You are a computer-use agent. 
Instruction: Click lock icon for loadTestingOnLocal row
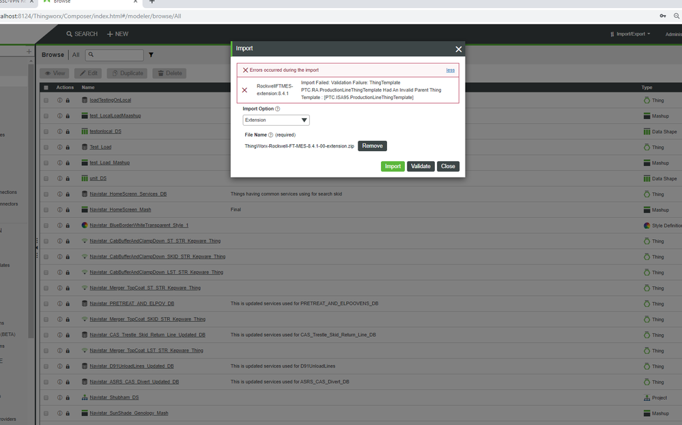(x=68, y=100)
